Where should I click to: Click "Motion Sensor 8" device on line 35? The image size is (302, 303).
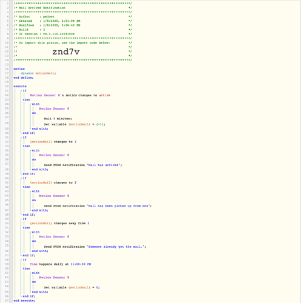(x=54, y=155)
